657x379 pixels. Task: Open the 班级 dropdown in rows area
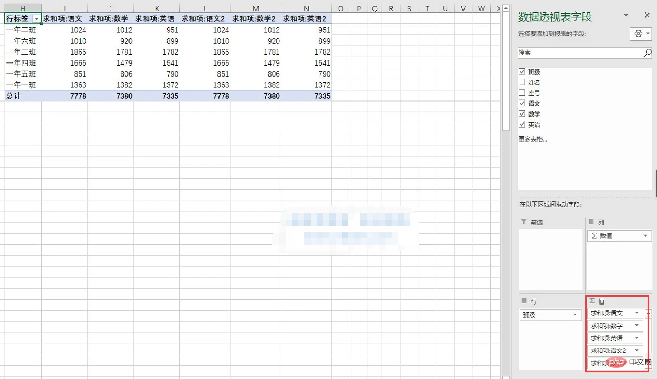(x=575, y=315)
